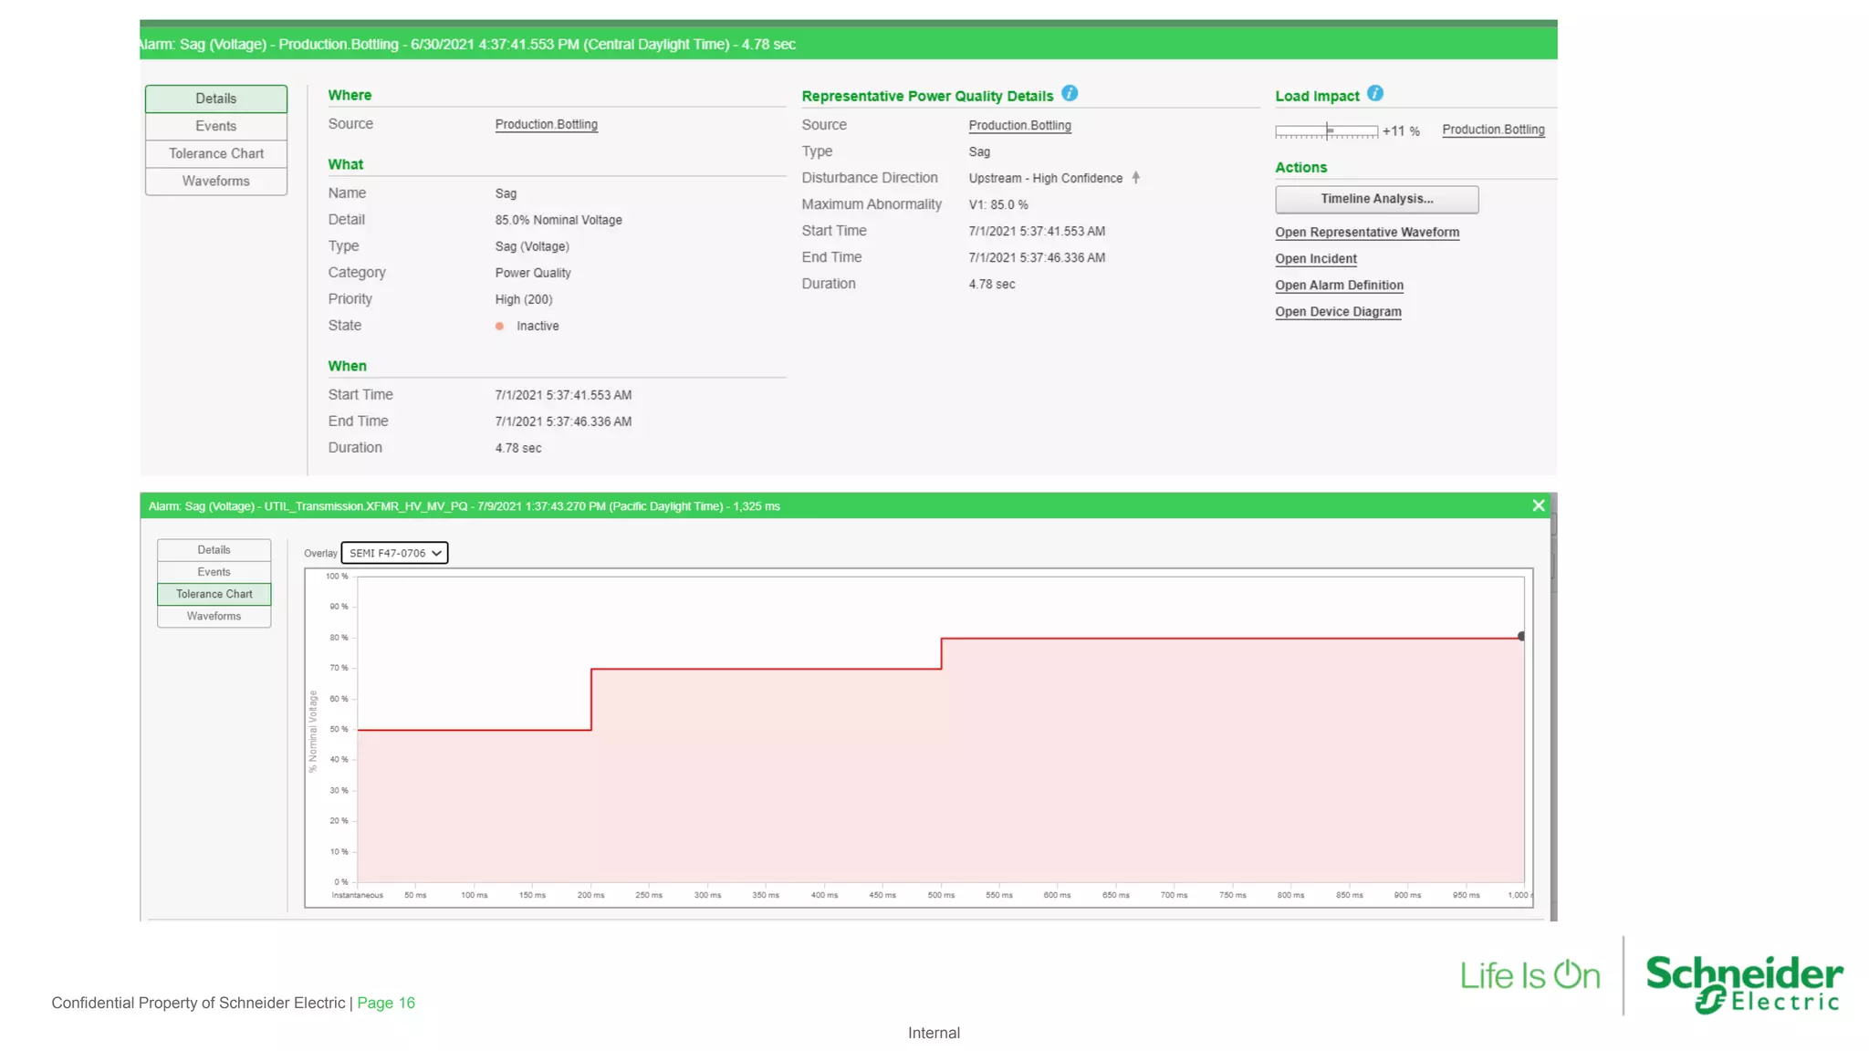
Task: Click the 'Instantaneous' x-axis label
Action: point(358,895)
